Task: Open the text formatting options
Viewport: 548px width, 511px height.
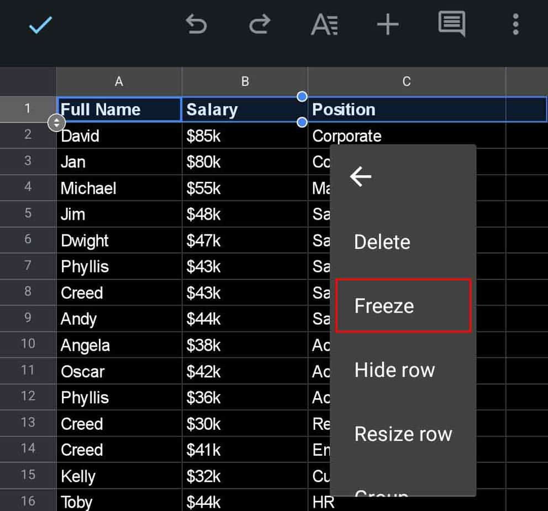Action: [x=324, y=25]
